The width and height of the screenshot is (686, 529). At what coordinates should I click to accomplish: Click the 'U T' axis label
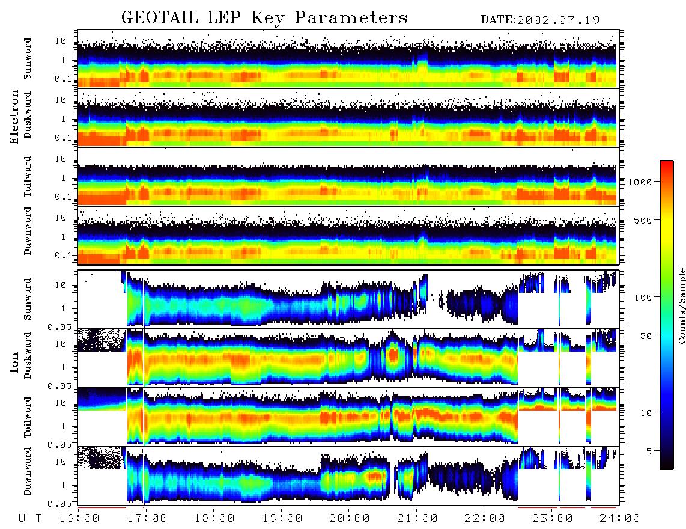pyautogui.click(x=31, y=518)
